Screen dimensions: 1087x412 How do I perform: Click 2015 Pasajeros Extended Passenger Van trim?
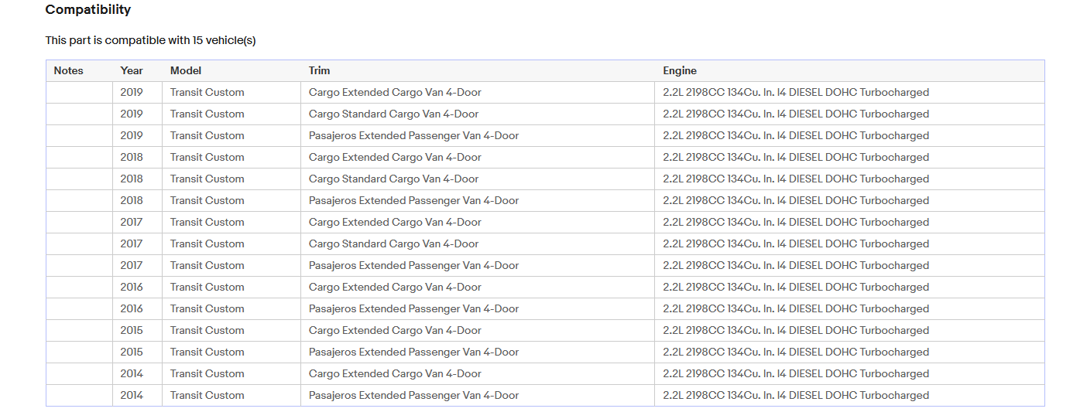[x=413, y=352]
